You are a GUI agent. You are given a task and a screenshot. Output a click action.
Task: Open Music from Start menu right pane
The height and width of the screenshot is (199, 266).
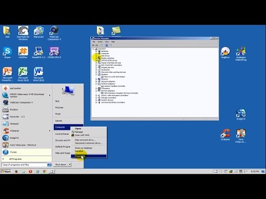pos(58,114)
